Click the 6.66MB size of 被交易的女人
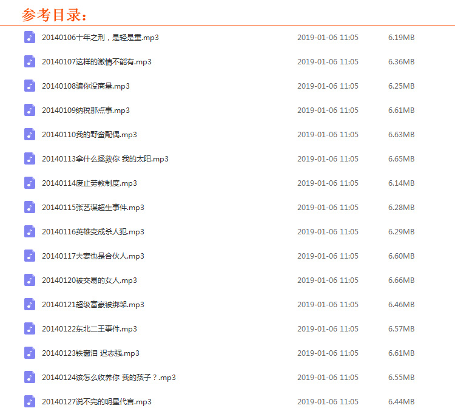 [x=401, y=280]
